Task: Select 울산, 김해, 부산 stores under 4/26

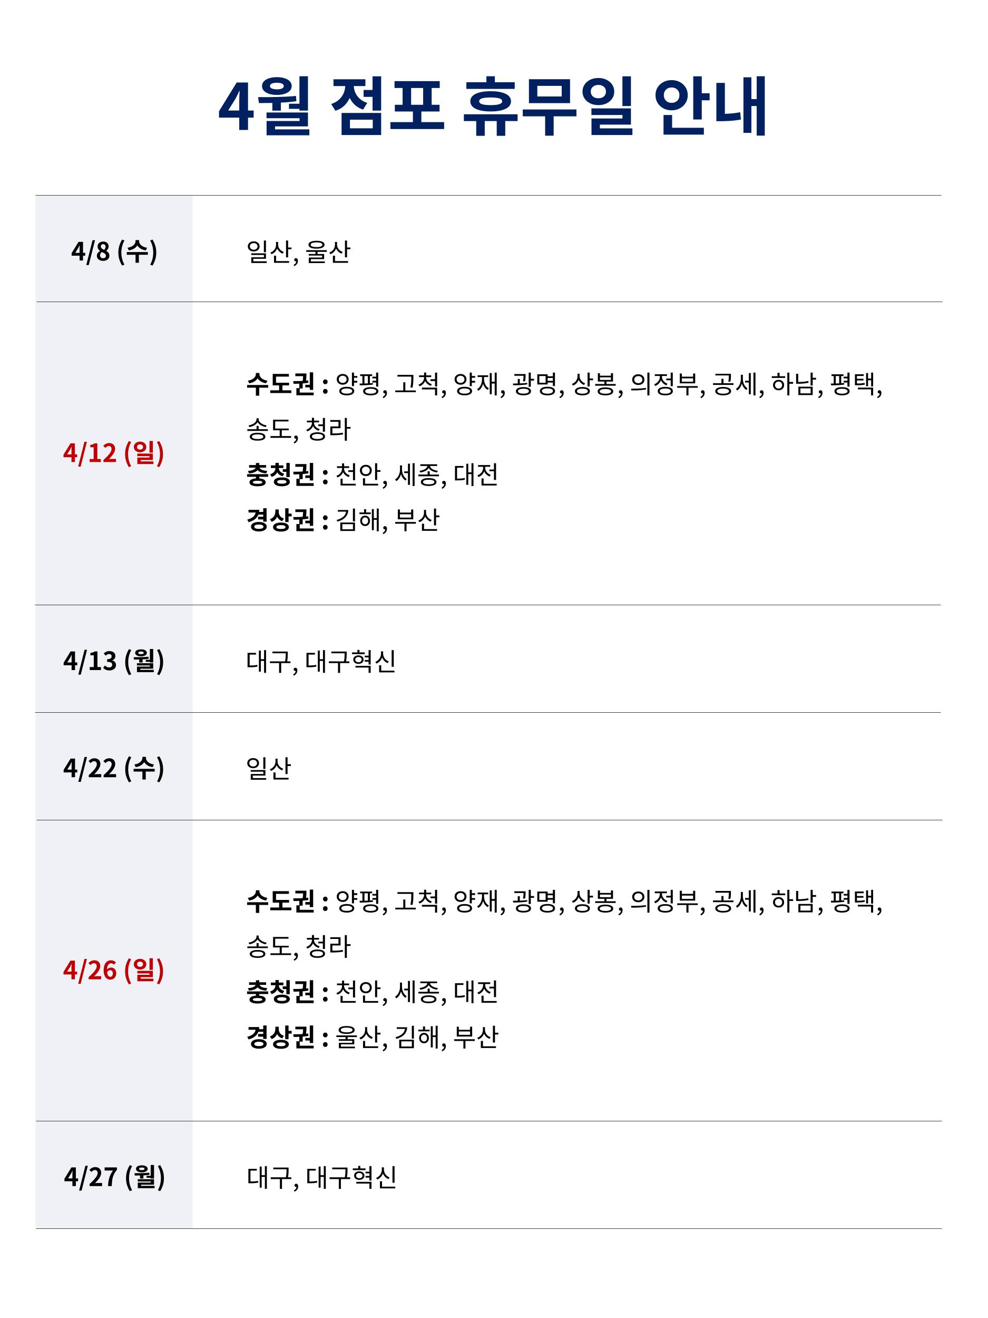Action: [416, 1038]
